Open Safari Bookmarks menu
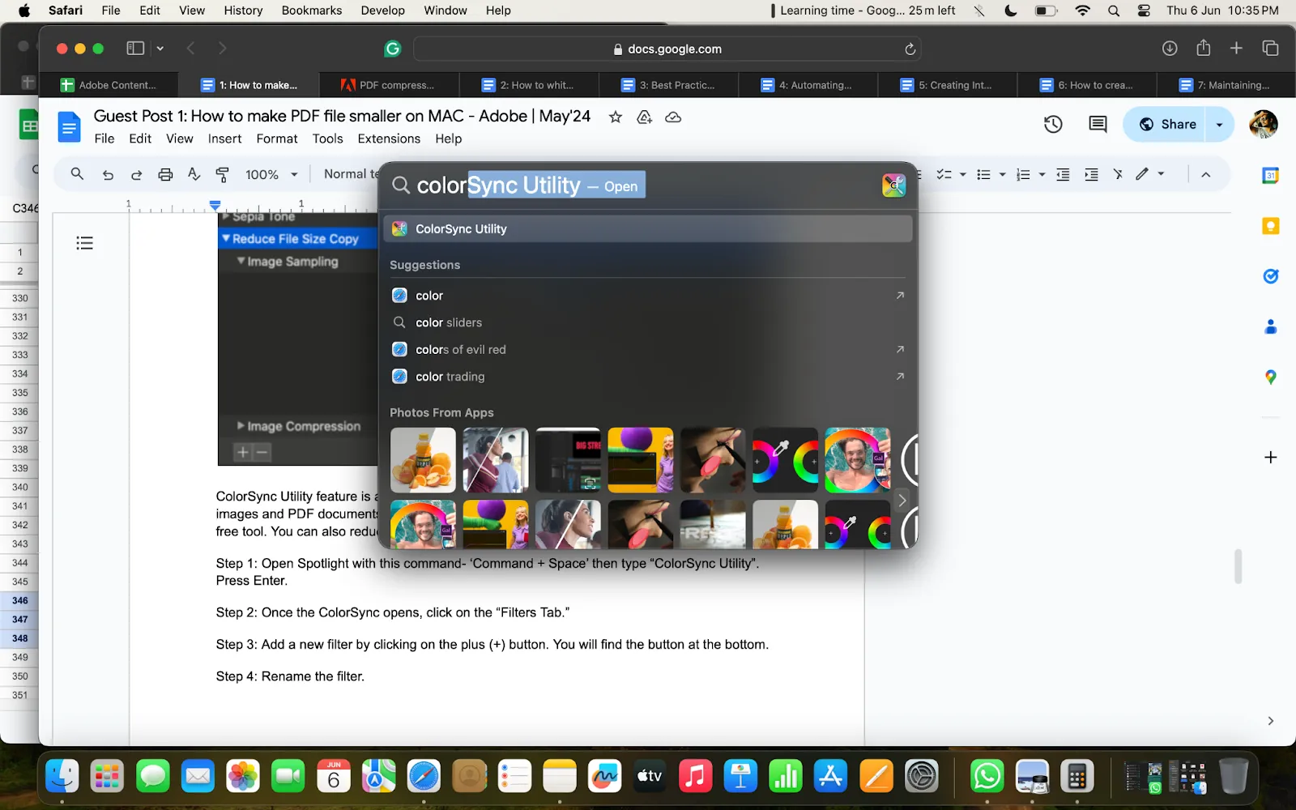1296x810 pixels. pyautogui.click(x=312, y=11)
